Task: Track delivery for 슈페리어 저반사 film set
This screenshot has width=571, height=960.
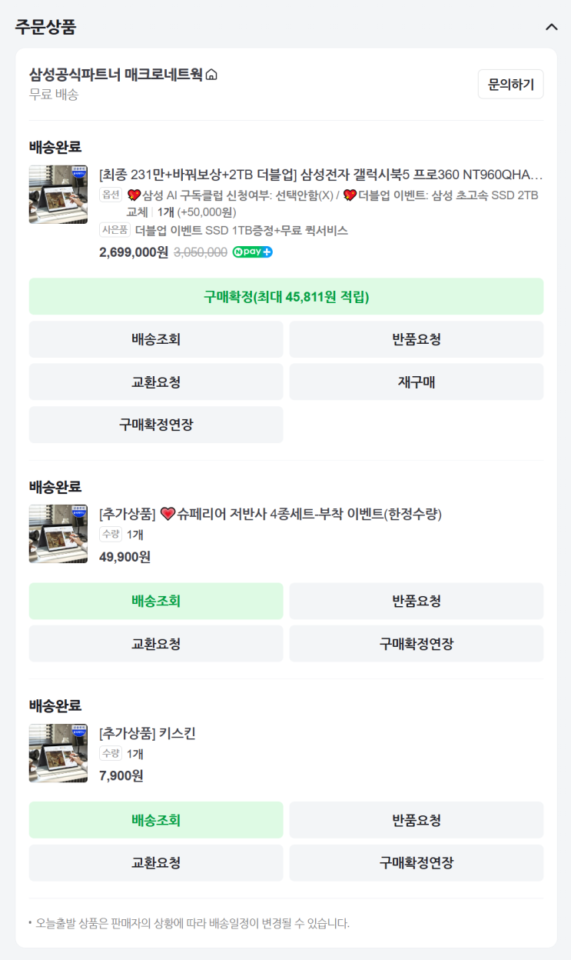Action: click(x=156, y=601)
